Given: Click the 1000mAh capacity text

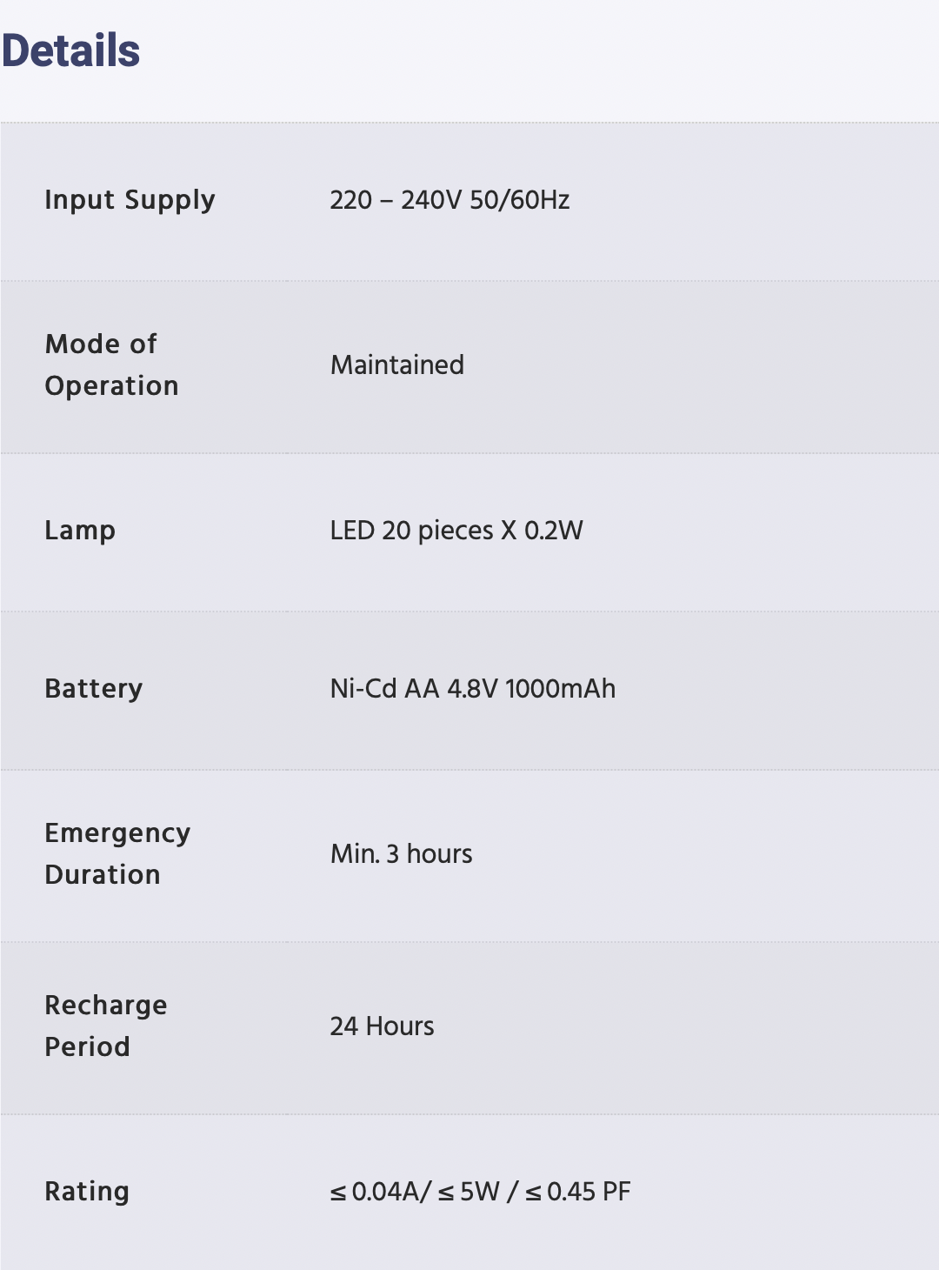Looking at the screenshot, I should click(x=560, y=689).
